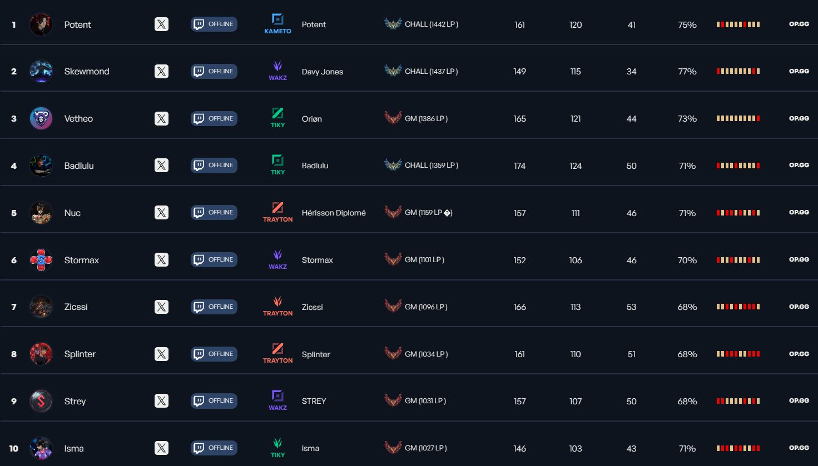Screen dimensions: 818x466
Task: Click the Challenger crest next to Badlulu
Action: pos(394,165)
